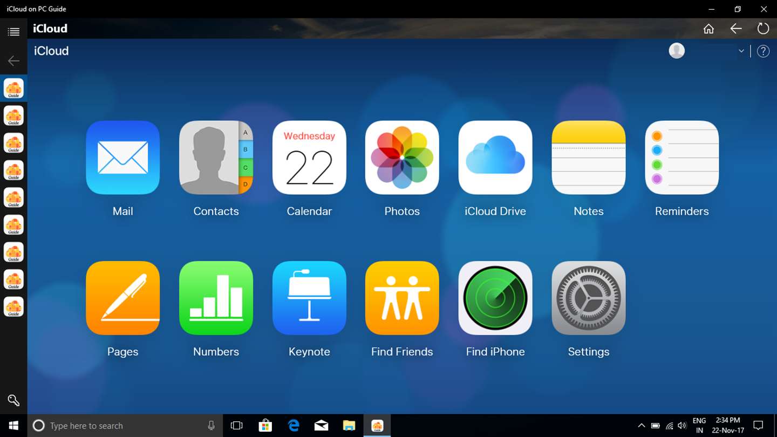Open Find Friends
Image resolution: width=777 pixels, height=437 pixels.
tap(402, 298)
